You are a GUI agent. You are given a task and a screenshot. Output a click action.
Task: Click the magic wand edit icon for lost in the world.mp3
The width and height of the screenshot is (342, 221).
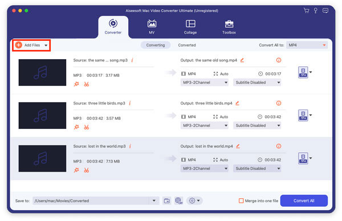pyautogui.click(x=76, y=170)
